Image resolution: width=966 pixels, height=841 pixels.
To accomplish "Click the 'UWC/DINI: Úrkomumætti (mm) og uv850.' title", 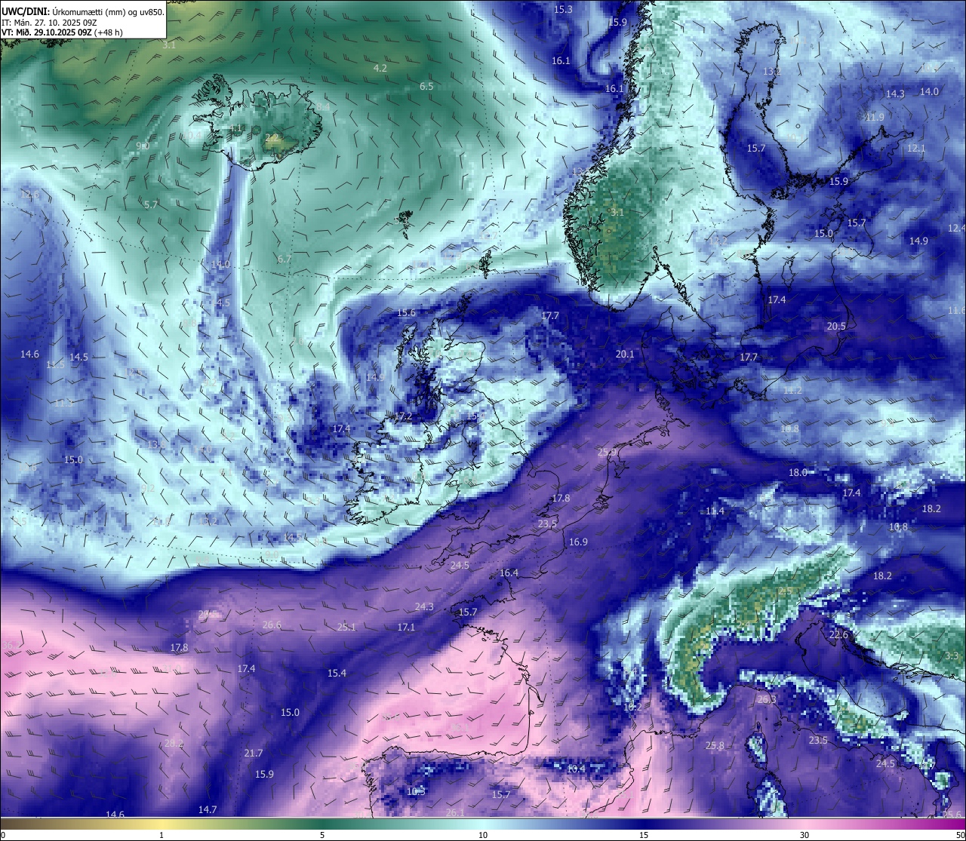I will [83, 12].
